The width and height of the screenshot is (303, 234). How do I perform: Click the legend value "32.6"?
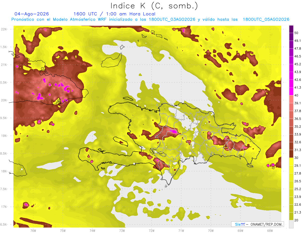point(298,142)
